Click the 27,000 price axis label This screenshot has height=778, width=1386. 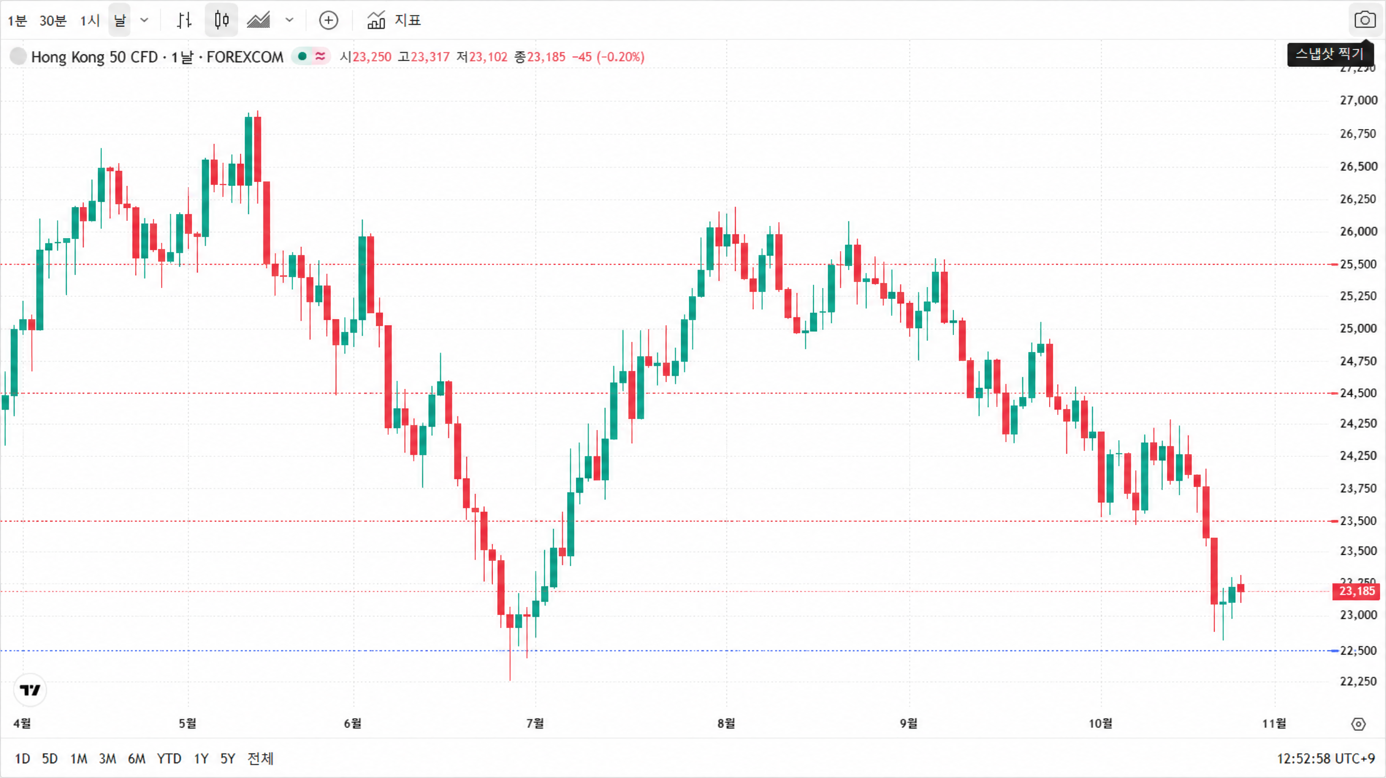coord(1358,100)
